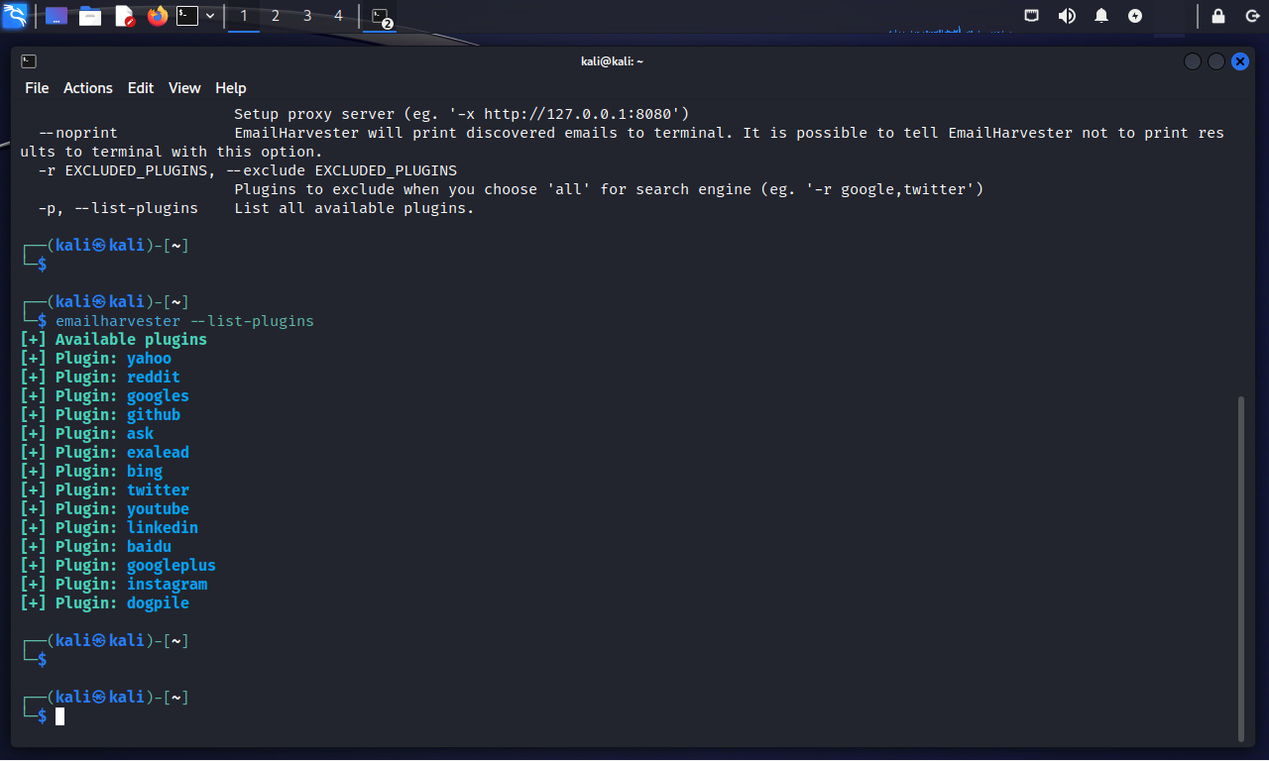Click the terminal taskbar window button
The height and width of the screenshot is (761, 1269).
pyautogui.click(x=380, y=16)
